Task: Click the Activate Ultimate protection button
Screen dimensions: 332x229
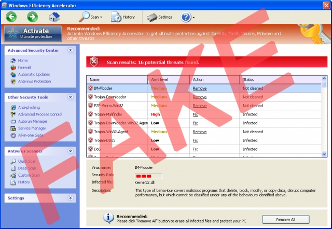Action: (33, 33)
